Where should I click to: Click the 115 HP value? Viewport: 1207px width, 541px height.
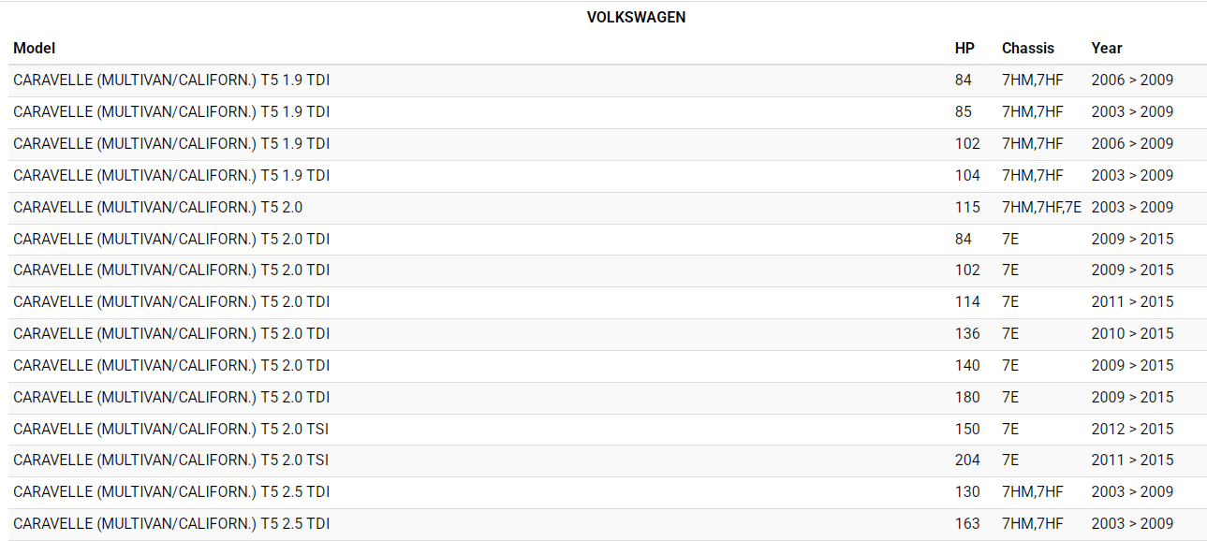point(967,207)
